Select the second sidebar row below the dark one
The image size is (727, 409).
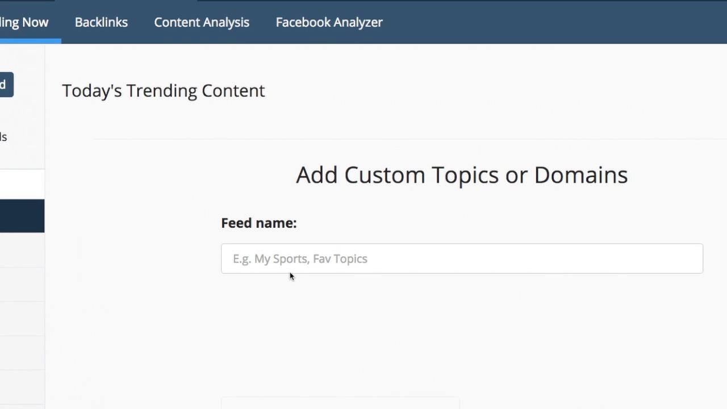coord(22,284)
